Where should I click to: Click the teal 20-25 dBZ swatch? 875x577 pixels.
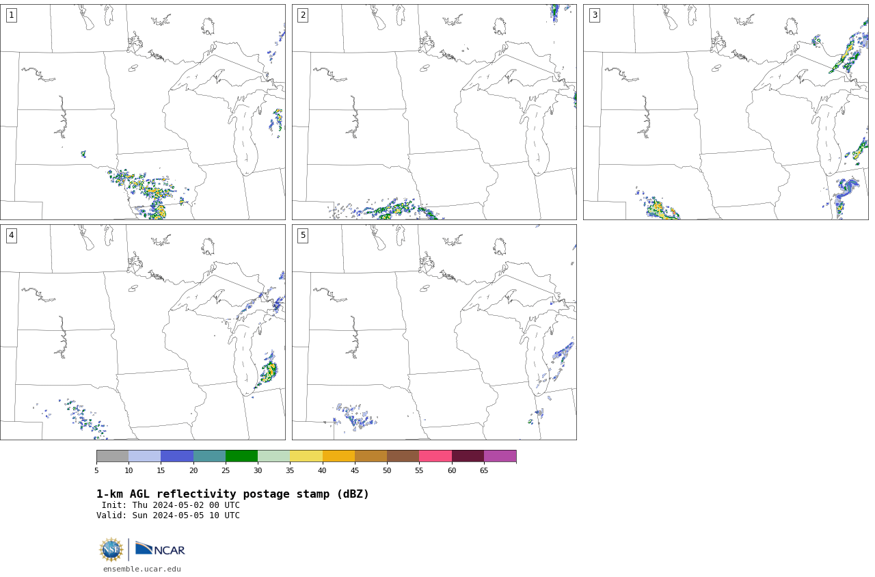[209, 456]
